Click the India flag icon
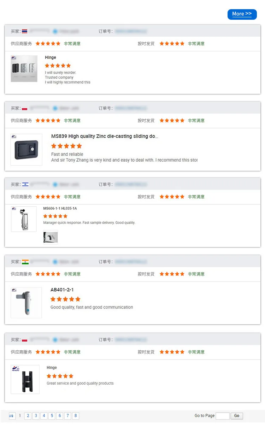This screenshot has width=265, height=428. click(x=25, y=262)
